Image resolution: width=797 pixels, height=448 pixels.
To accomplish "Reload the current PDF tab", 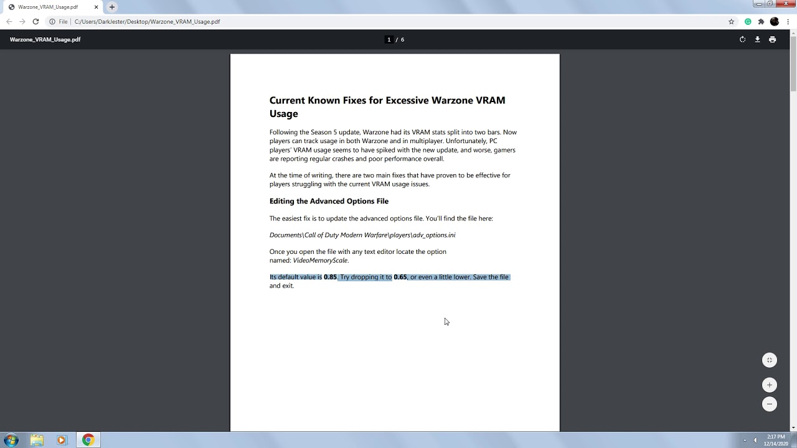I will coord(35,21).
